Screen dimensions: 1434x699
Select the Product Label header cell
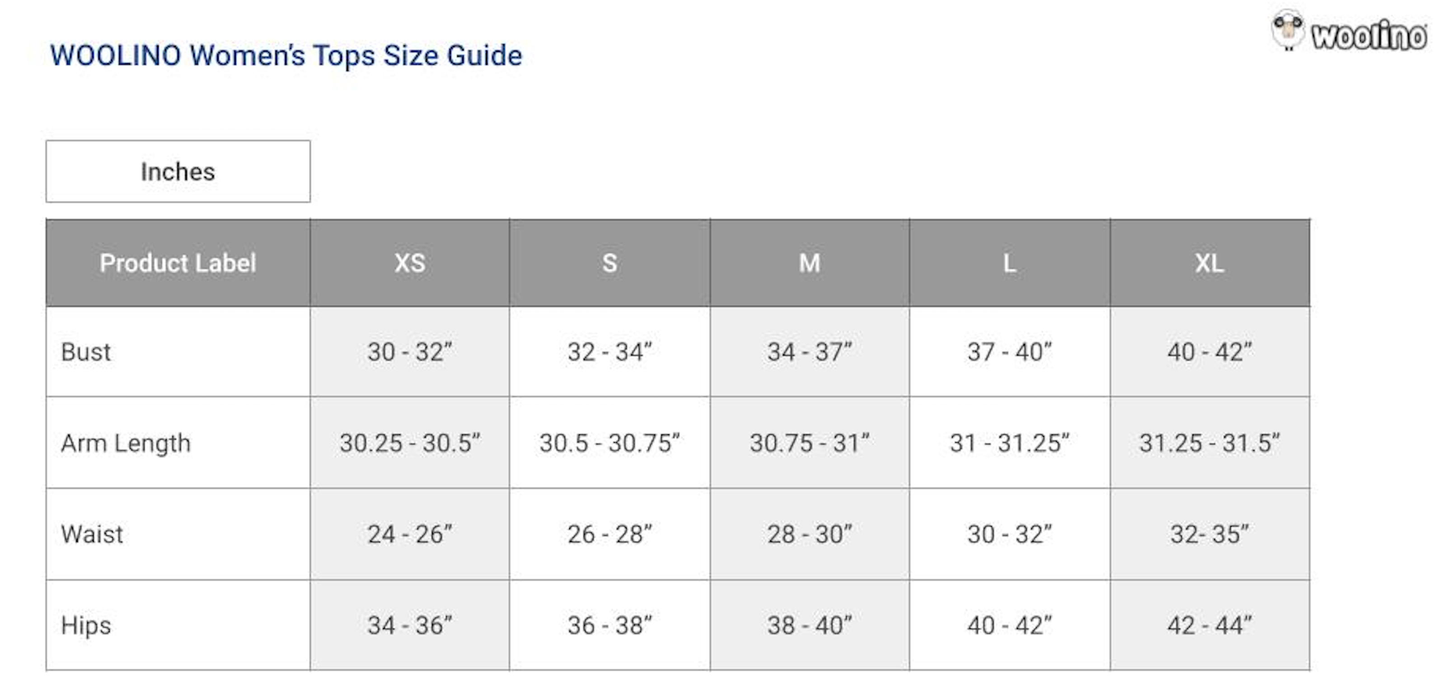pyautogui.click(x=178, y=263)
